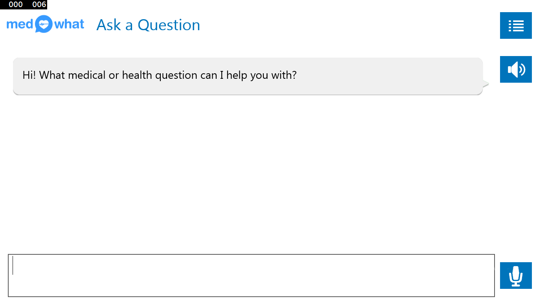The width and height of the screenshot is (537, 301).
Task: Click the "006" counter at top left
Action: [39, 5]
